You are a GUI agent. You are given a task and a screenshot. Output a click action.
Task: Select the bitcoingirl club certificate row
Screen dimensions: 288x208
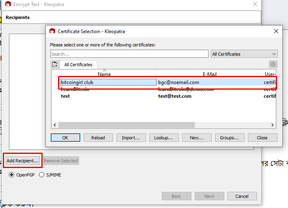click(168, 82)
